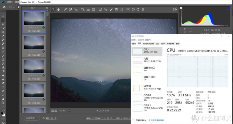Open Task Manager 选项(O) menu
The width and height of the screenshot is (233, 124).
coord(141,40)
